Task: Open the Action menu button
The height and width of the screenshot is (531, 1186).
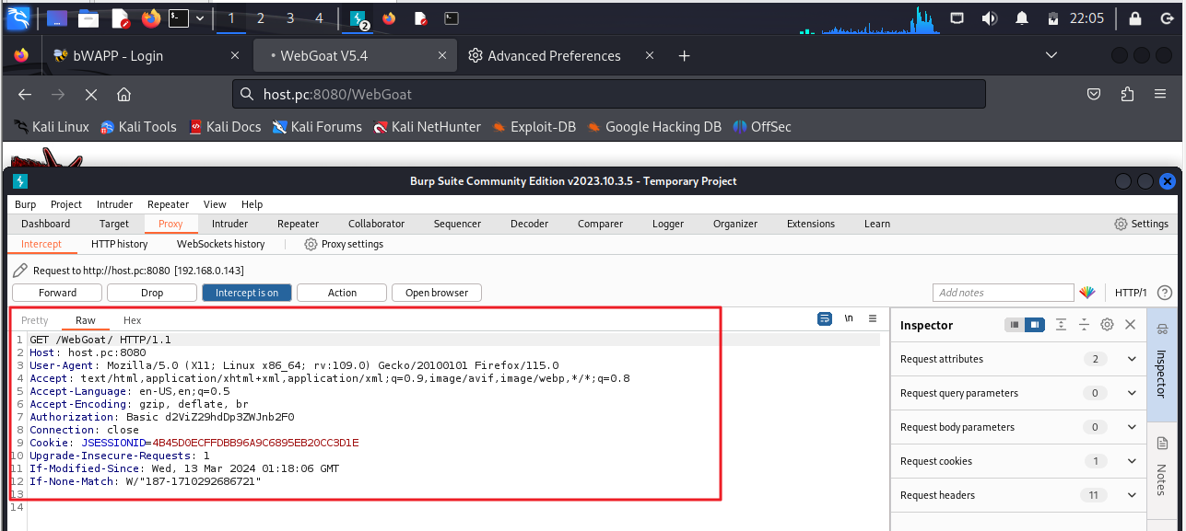Action: click(x=342, y=293)
